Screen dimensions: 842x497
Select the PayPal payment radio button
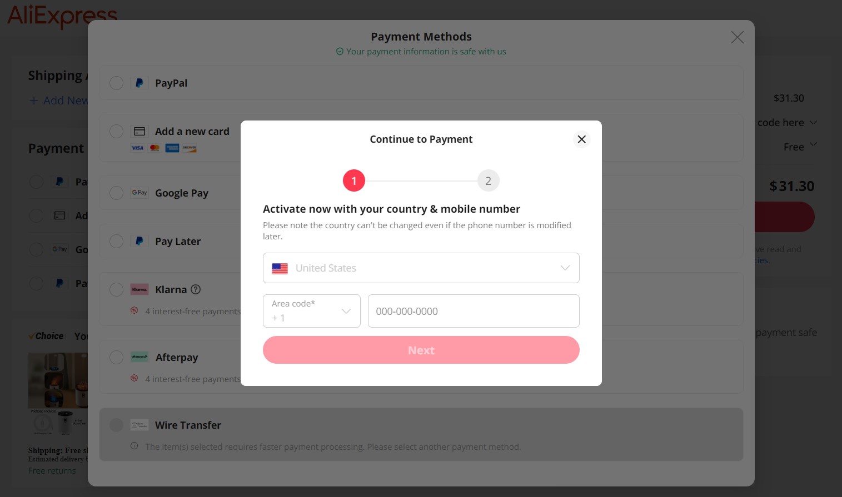click(x=116, y=83)
